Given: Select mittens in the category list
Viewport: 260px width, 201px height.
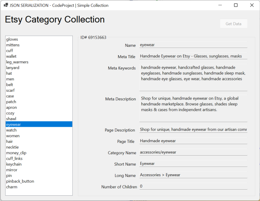Looking at the screenshot, I should pyautogui.click(x=39, y=45).
